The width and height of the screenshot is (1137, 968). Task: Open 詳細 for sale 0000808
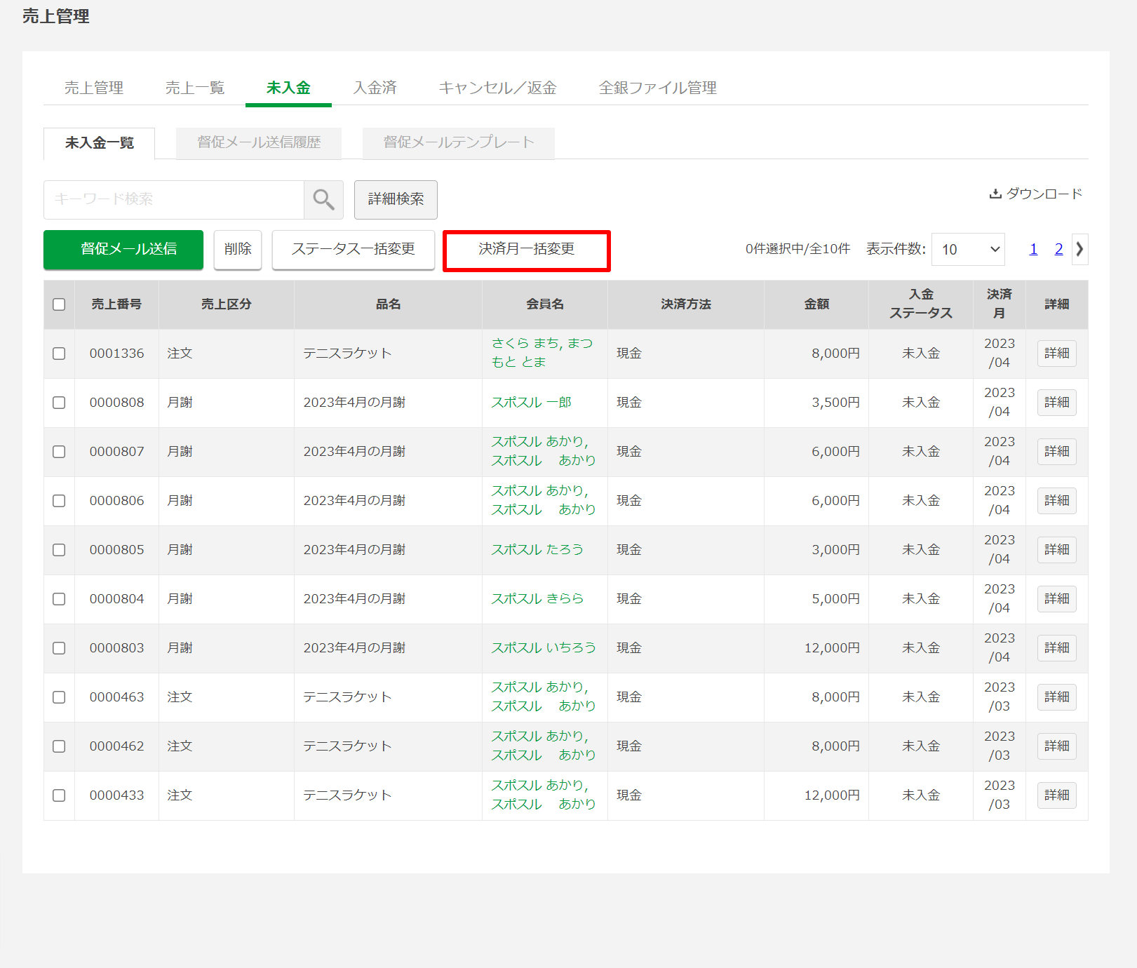coord(1057,403)
